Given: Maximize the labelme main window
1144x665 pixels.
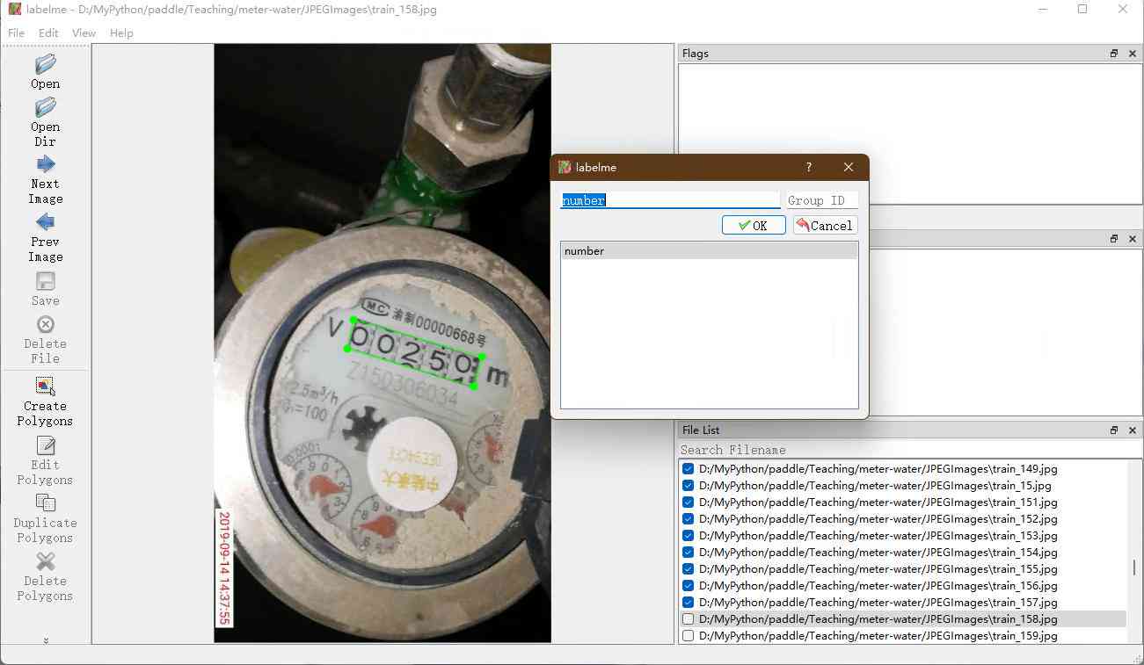Looking at the screenshot, I should coord(1082,10).
